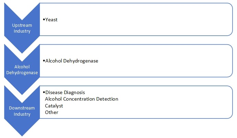Select the blue Alcohol Dehydrogenase chevron label
Screen dimensions: 237x138
pyautogui.click(x=22, y=70)
